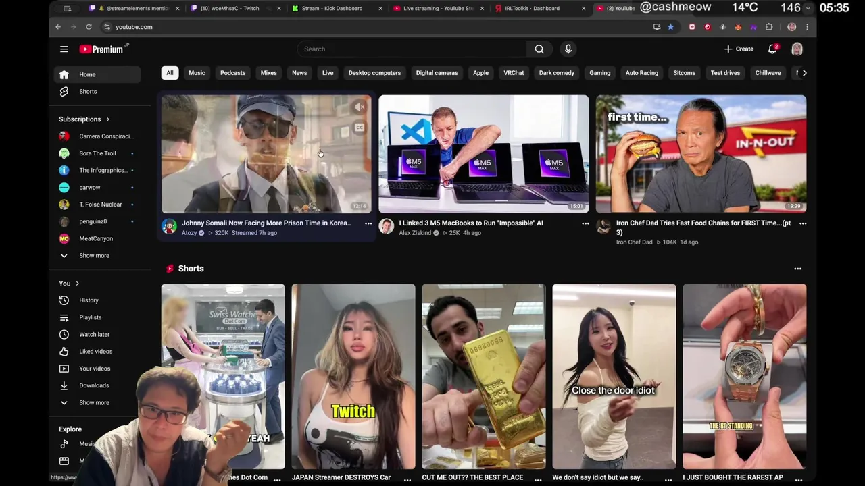Select the Auto Racing filter chip
Screen dimensions: 865x486
pos(641,73)
